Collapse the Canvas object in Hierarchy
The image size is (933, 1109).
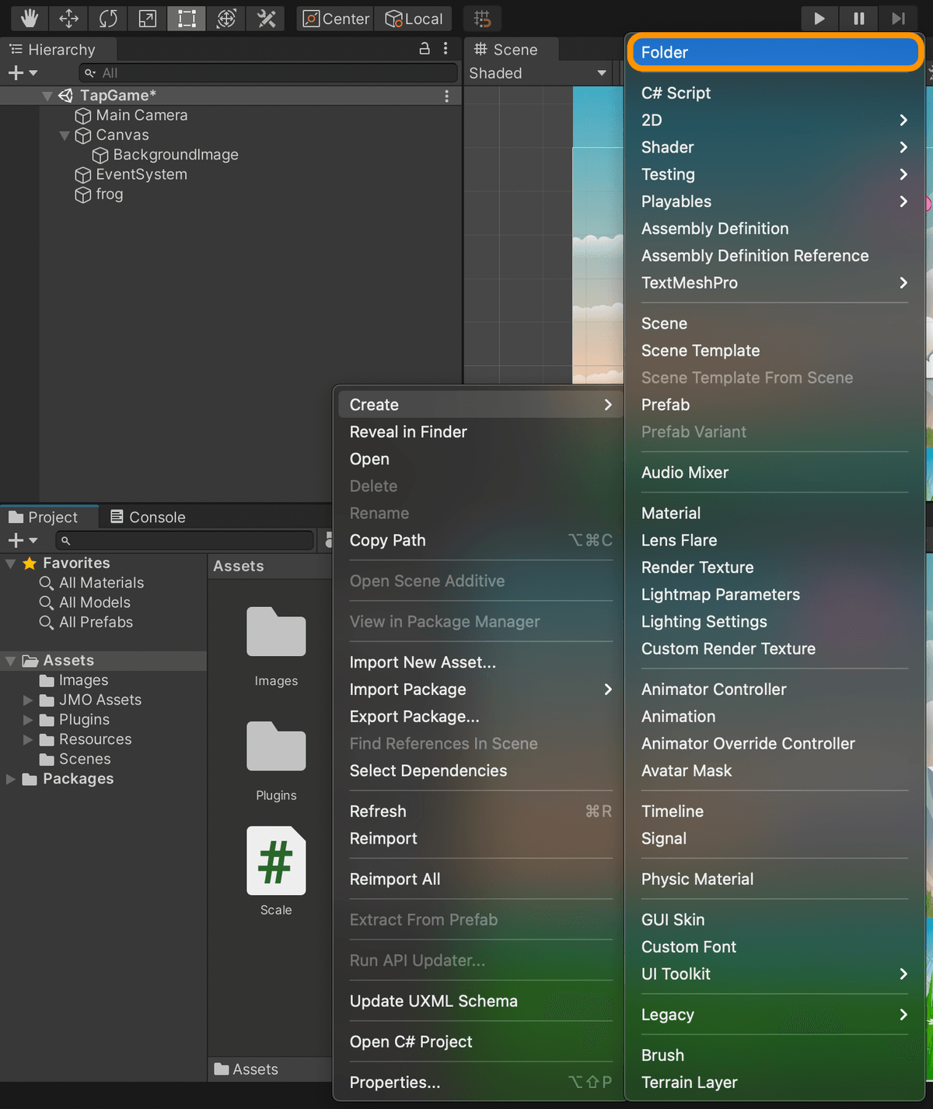click(x=65, y=135)
